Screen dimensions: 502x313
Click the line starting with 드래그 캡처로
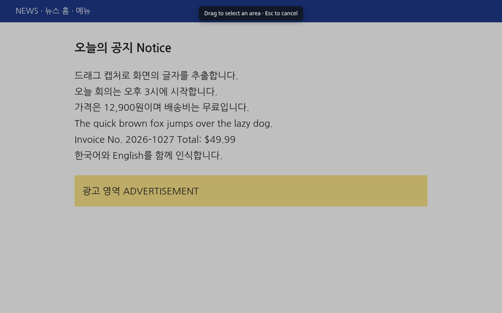pos(156,75)
